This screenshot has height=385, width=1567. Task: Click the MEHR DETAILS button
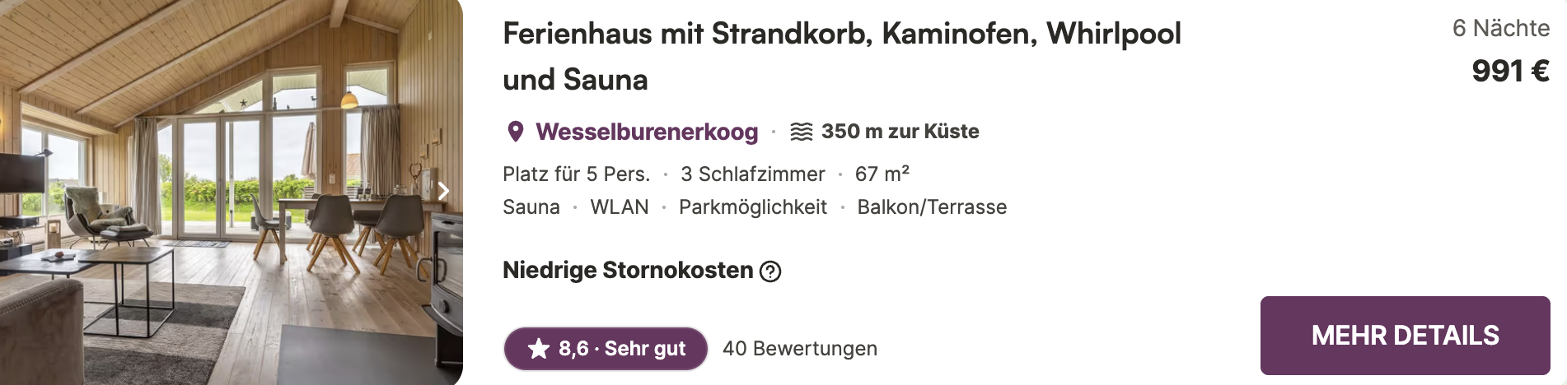(1405, 336)
